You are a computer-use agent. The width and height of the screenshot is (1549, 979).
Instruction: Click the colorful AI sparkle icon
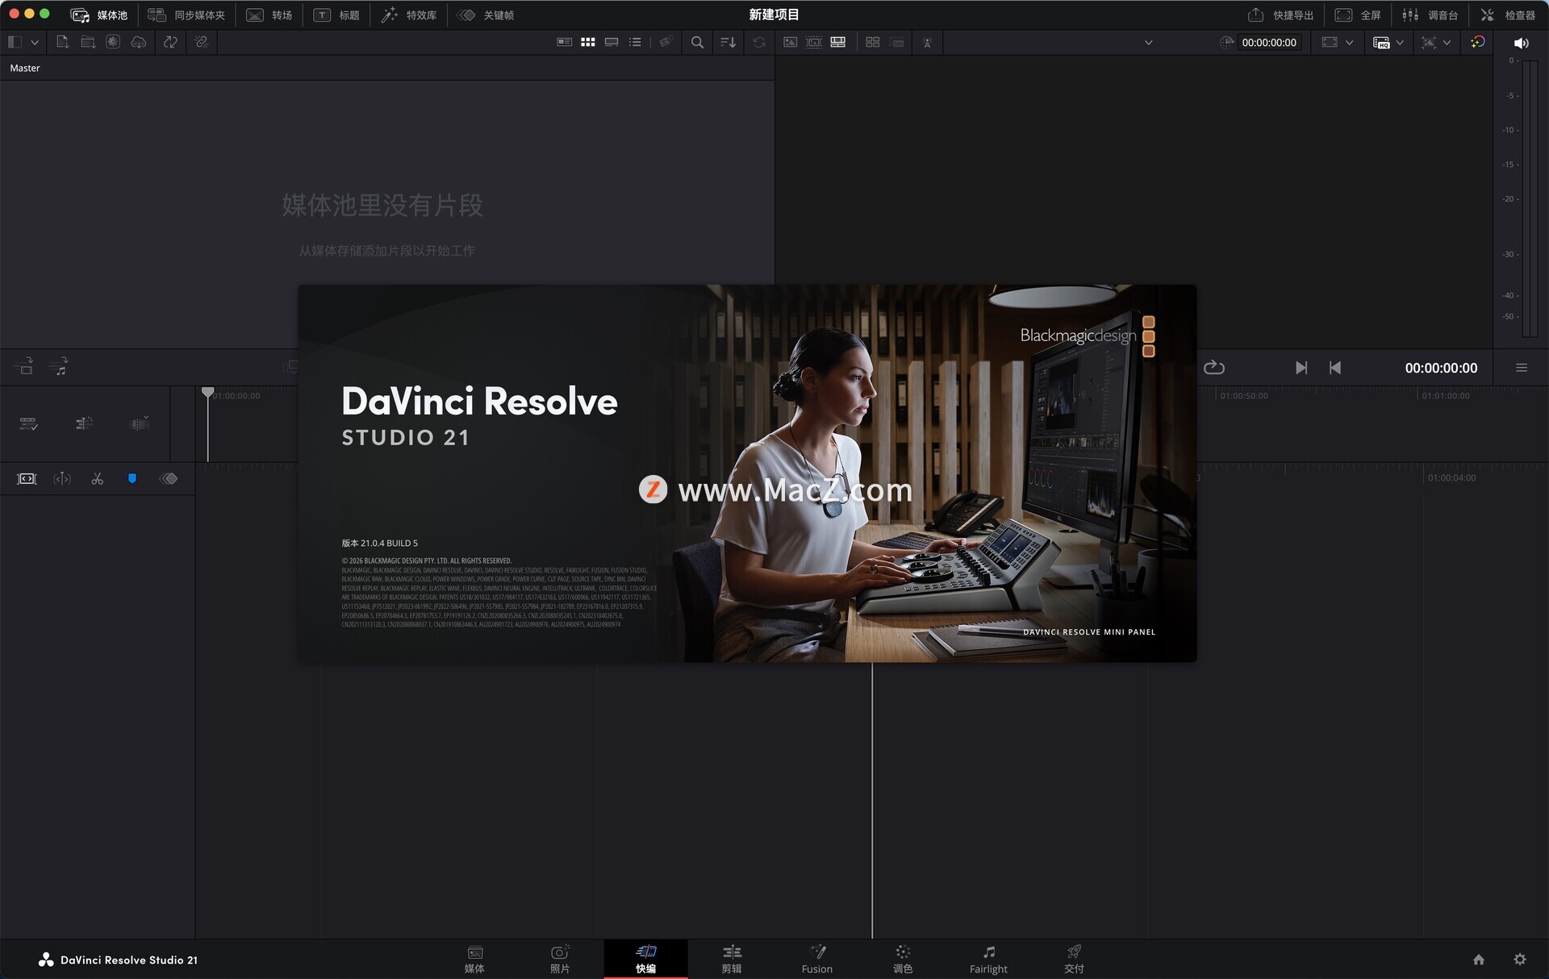pyautogui.click(x=1477, y=42)
